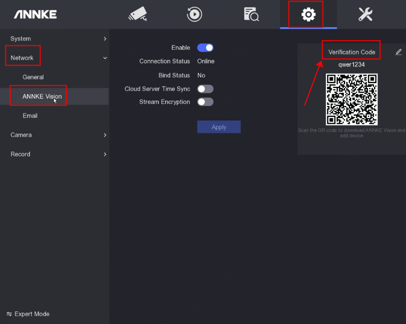
Task: Open the camera management icon in top bar
Action: click(x=137, y=14)
